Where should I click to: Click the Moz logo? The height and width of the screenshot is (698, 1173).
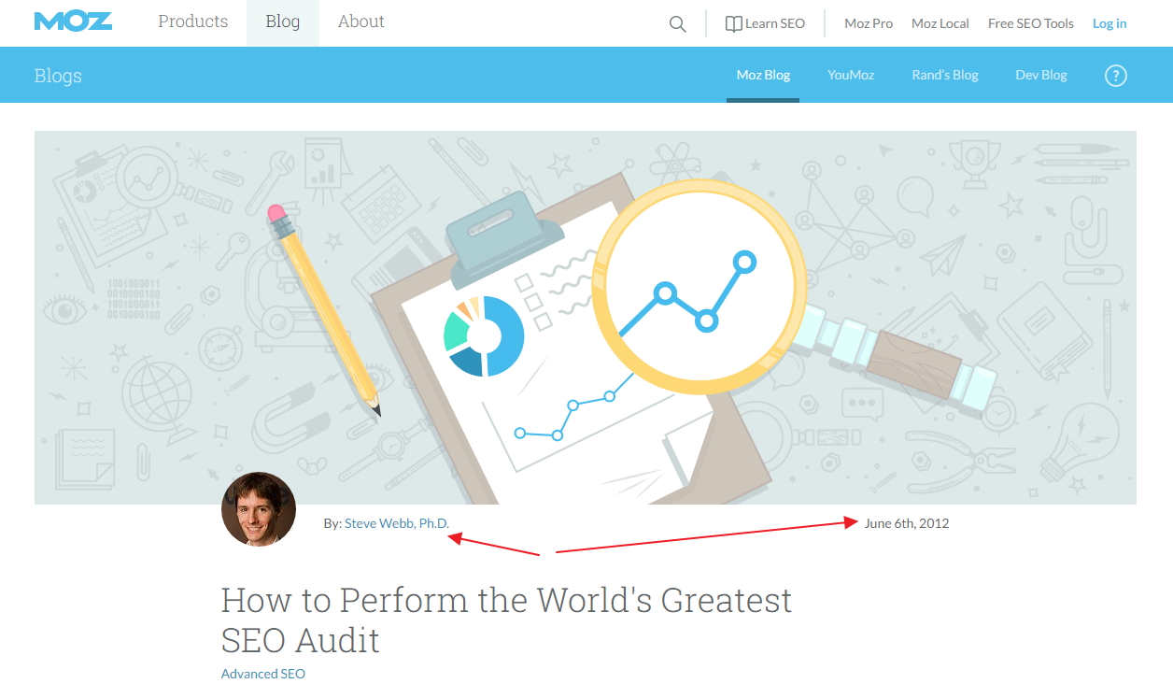73,21
